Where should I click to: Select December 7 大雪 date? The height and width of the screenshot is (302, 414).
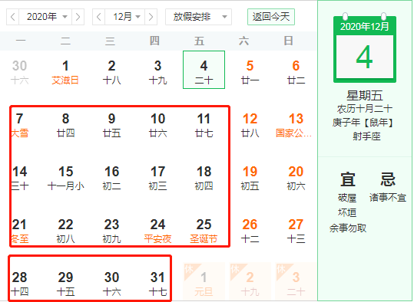pos(19,126)
